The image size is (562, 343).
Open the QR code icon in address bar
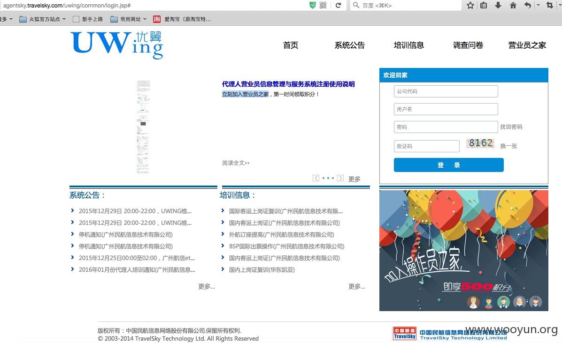pyautogui.click(x=323, y=5)
